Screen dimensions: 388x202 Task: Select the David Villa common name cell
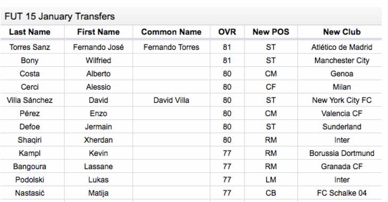point(171,100)
